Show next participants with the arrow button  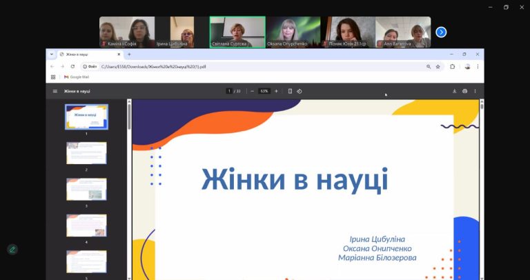pyautogui.click(x=441, y=32)
